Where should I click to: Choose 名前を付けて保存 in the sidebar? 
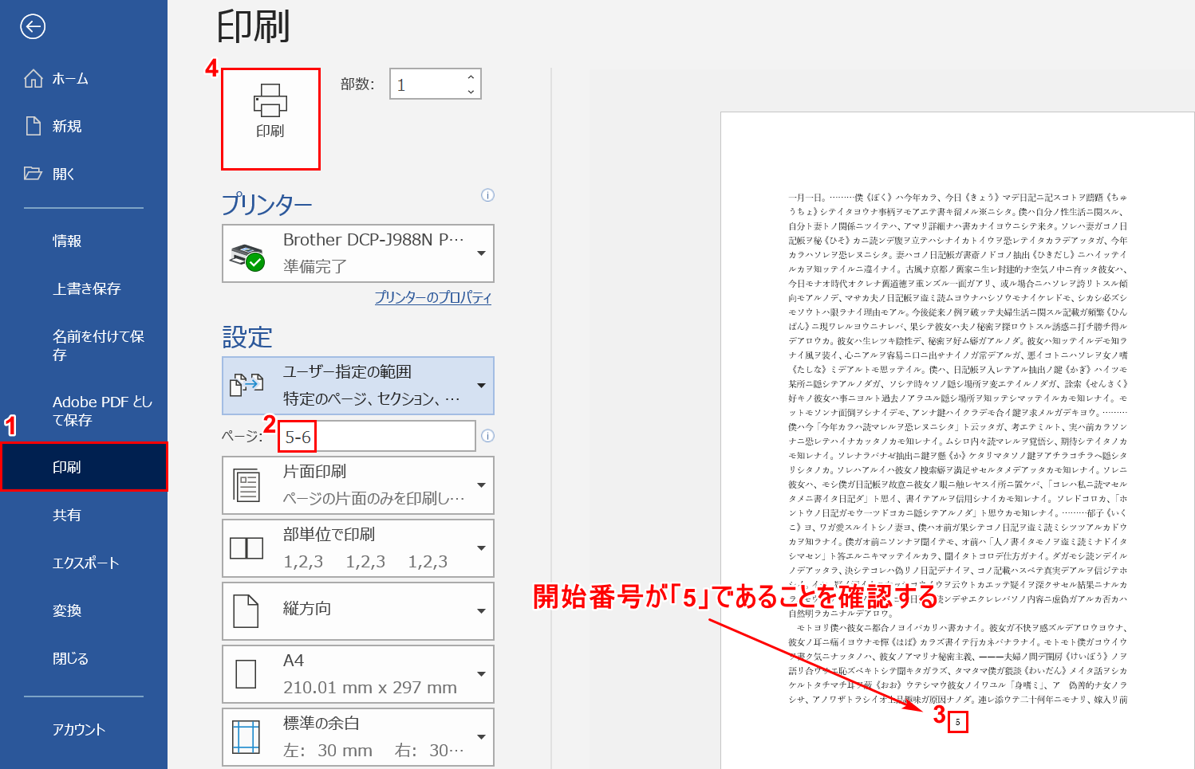tap(84, 345)
